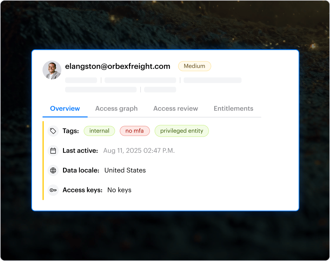
Task: Select the internal tag
Action: (99, 131)
